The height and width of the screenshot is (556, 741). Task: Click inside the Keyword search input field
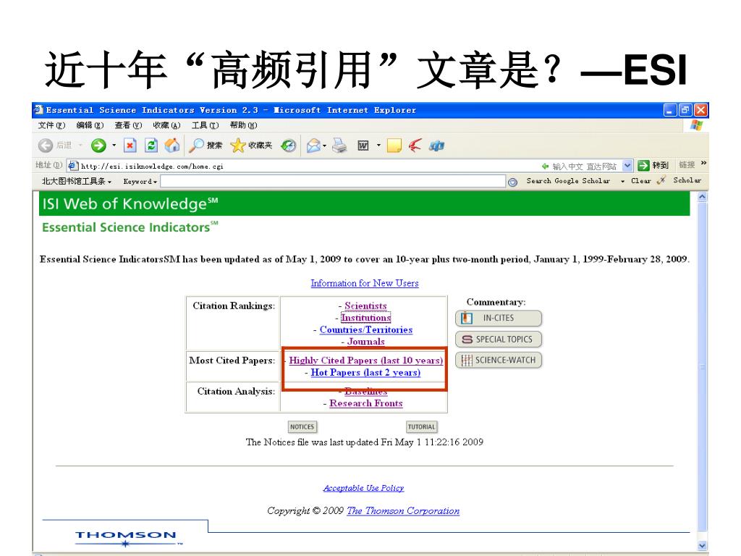click(x=333, y=182)
